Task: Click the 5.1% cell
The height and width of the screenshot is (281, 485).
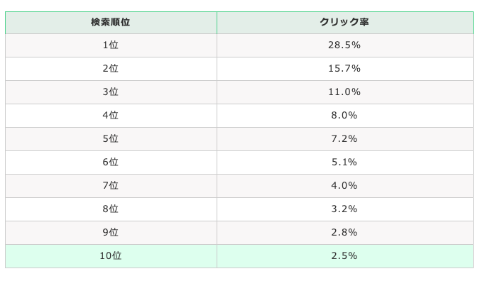Action: [345, 162]
